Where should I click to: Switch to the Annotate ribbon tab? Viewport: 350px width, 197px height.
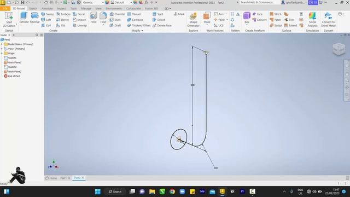tap(47, 9)
